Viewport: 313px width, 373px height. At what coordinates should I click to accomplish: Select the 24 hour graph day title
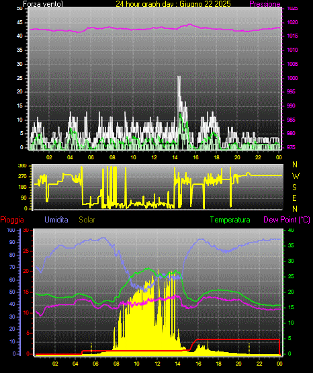click(x=173, y=4)
